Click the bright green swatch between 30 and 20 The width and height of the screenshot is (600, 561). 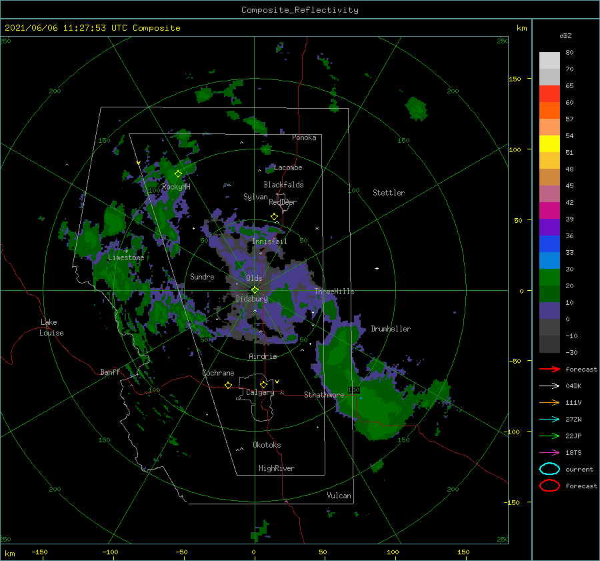549,277
